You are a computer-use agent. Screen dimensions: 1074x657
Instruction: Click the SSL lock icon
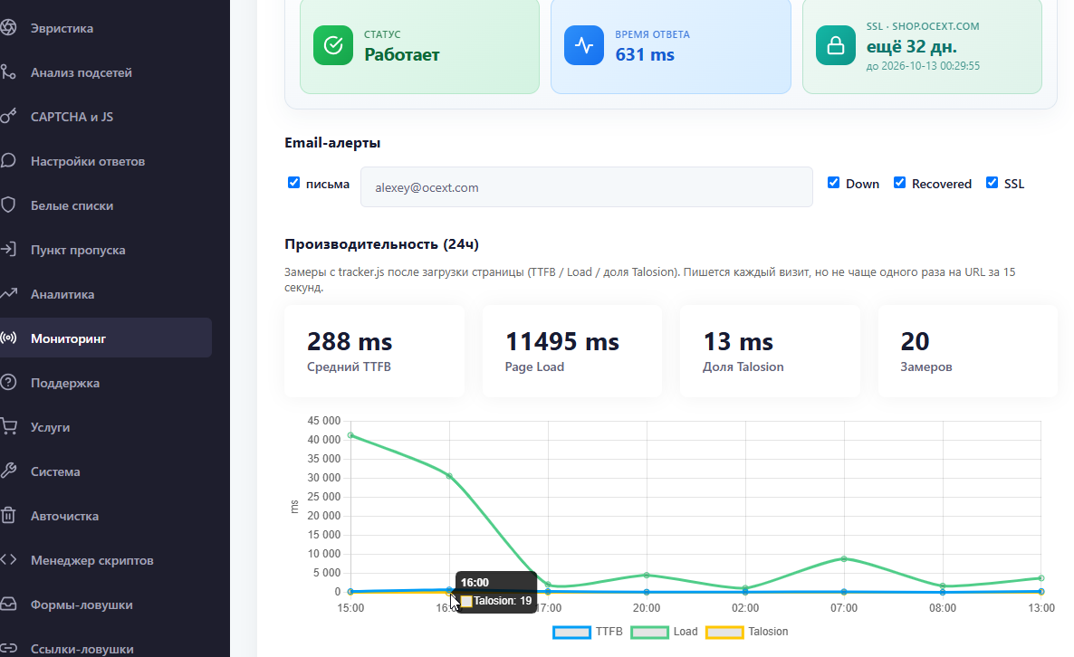click(835, 45)
